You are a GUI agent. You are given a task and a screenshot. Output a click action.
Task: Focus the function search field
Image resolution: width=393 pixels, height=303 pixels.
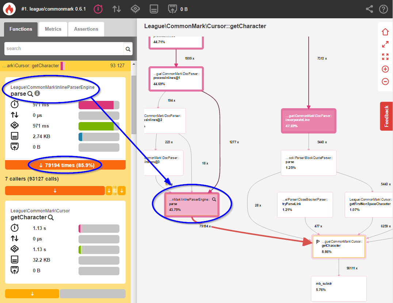pyautogui.click(x=64, y=49)
